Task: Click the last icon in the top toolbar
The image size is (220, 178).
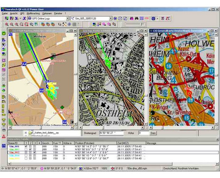Action: pos(168,18)
